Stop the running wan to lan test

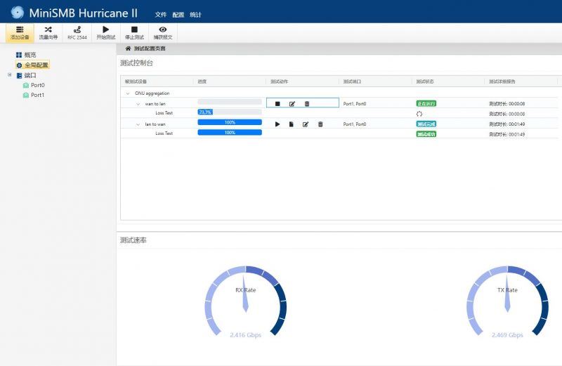click(x=277, y=104)
